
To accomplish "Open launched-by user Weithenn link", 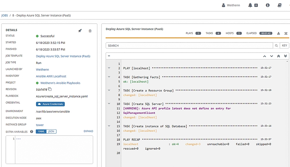I will coord(42,70).
